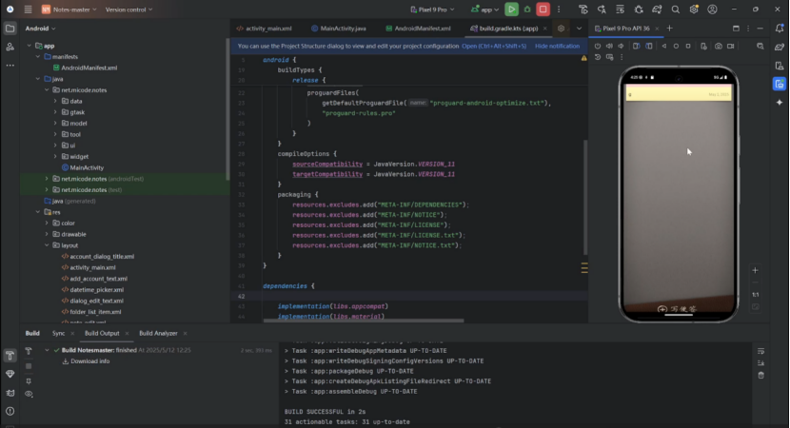790x428 pixels.
Task: Open the app run configuration dropdown
Action: [x=484, y=10]
